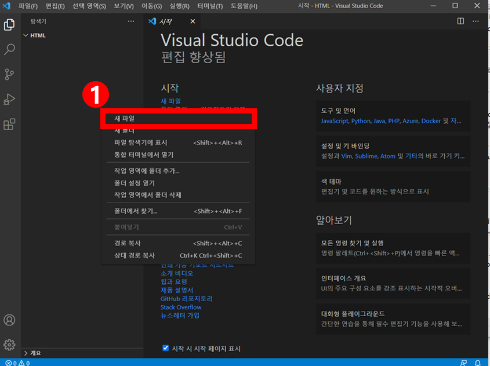Click the Azure tools link
The image size is (490, 366).
coord(411,121)
